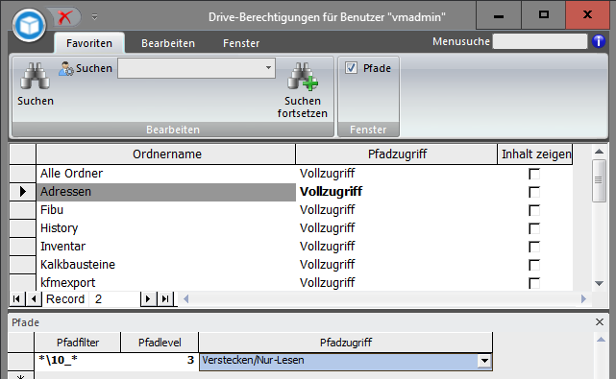616x379 pixels.
Task: Select the Pfadfilter column header
Action: 78,343
